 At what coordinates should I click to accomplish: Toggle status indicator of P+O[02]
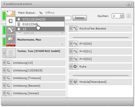71,59
